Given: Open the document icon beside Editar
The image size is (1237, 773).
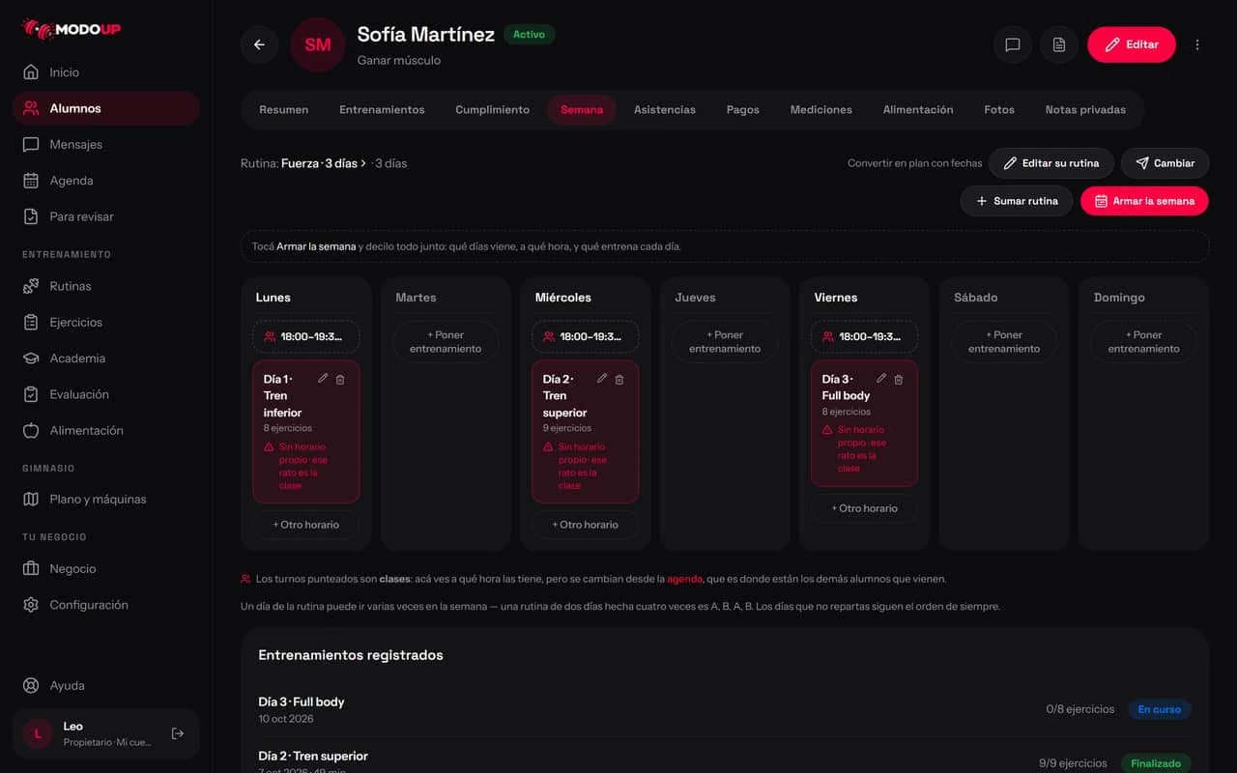Looking at the screenshot, I should click(1059, 44).
